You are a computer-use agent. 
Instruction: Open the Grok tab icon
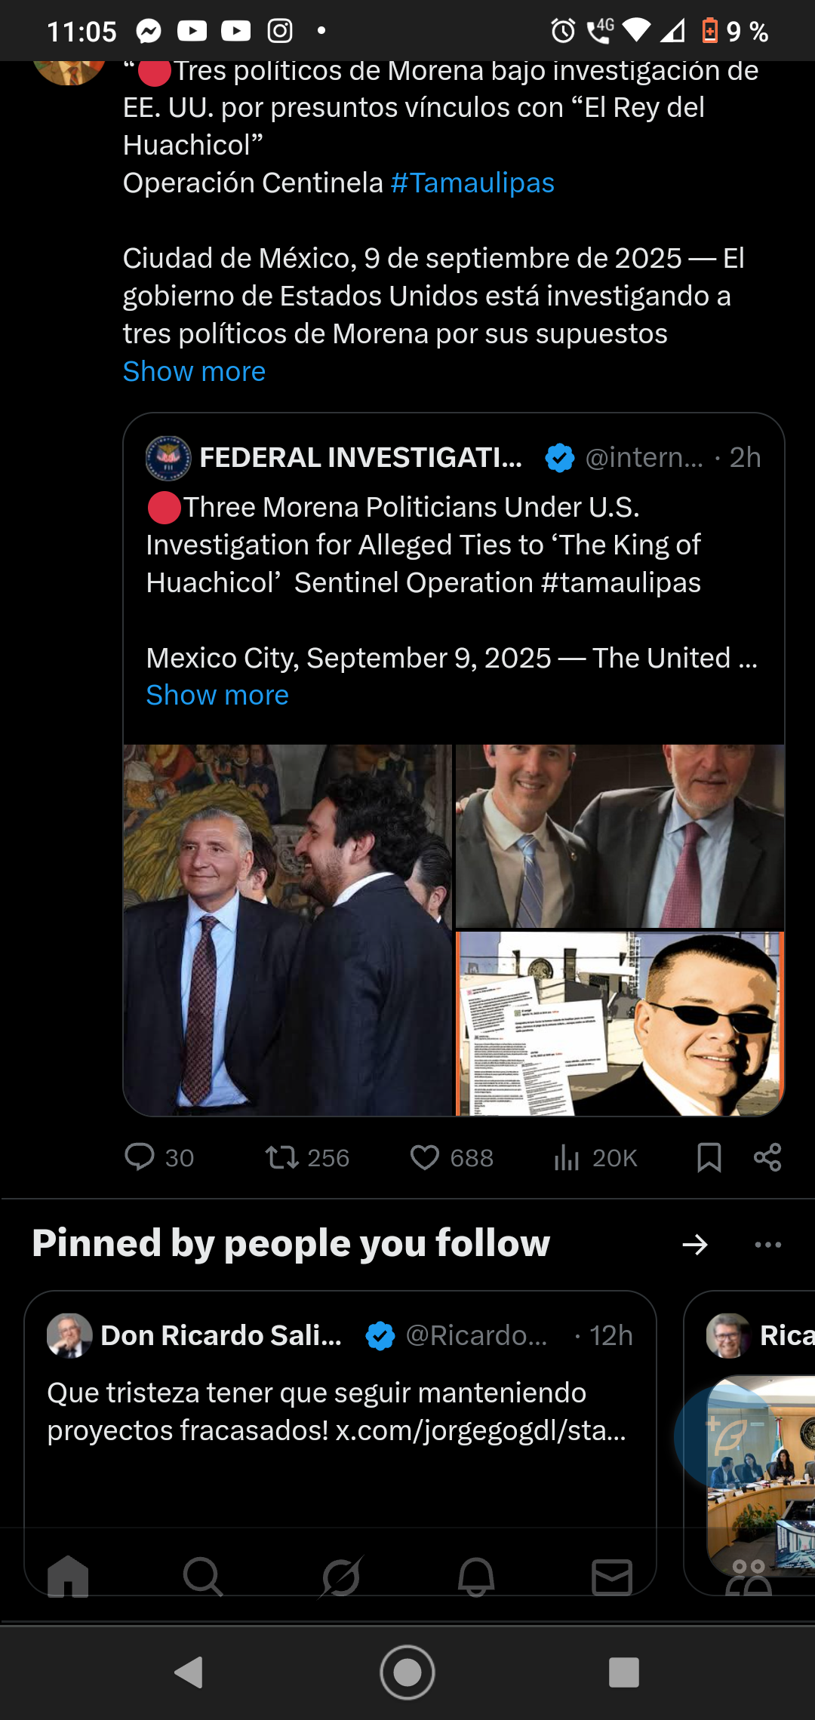(x=341, y=1577)
